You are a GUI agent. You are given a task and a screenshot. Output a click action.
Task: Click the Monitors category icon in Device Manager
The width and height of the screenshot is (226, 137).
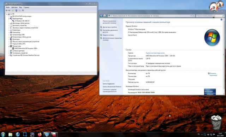[x=11, y=39]
